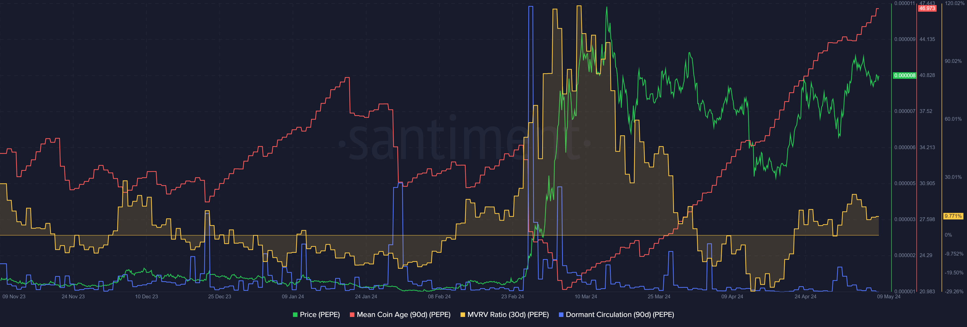Click the 24 Nov 23 date label
This screenshot has width=967, height=327.
(73, 297)
